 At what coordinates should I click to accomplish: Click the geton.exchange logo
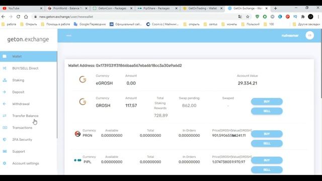coord(28,39)
